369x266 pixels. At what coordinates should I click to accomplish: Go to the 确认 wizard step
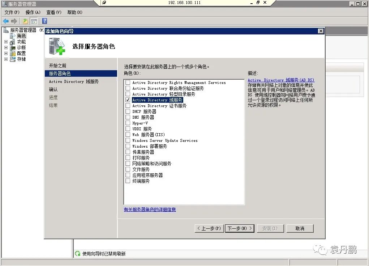click(53, 89)
